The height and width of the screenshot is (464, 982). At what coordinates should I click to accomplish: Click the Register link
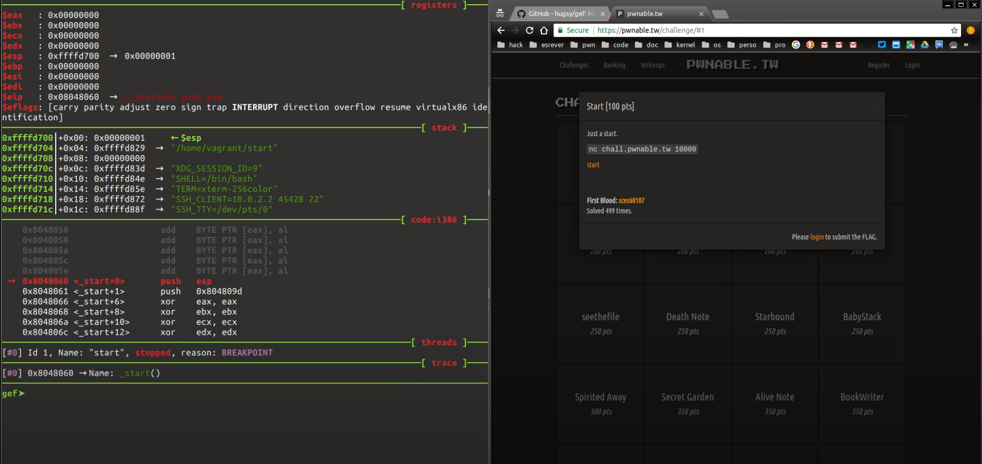pyautogui.click(x=879, y=65)
